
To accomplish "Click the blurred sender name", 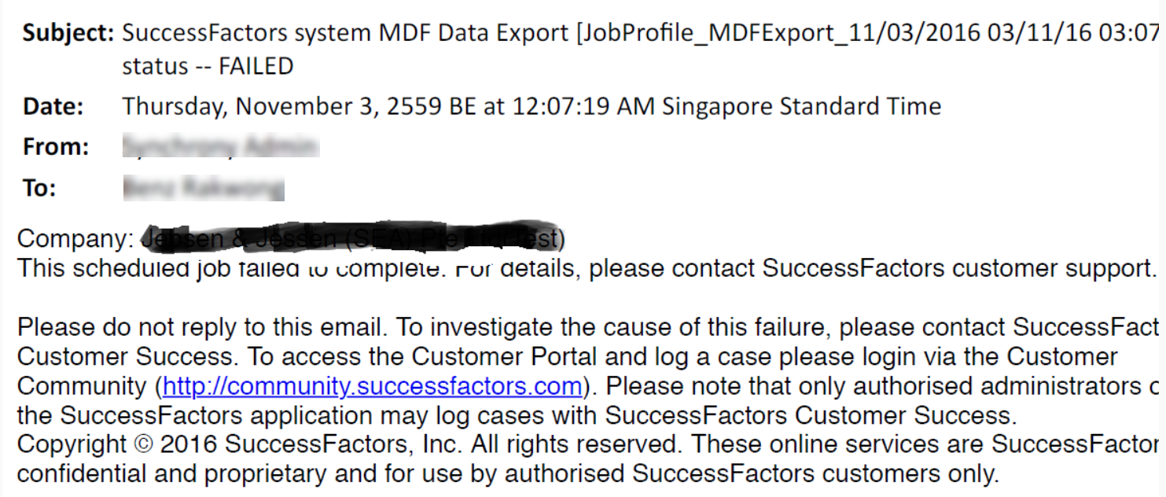I will [x=220, y=146].
